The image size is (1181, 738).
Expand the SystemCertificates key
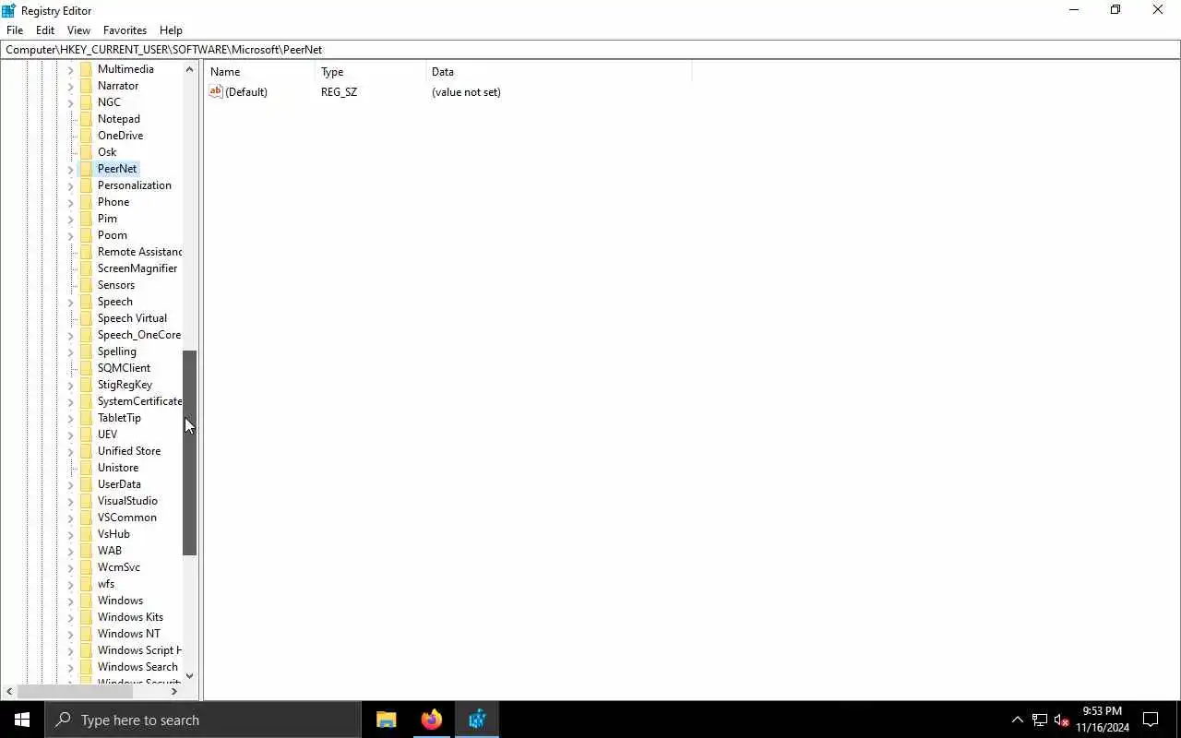(70, 402)
